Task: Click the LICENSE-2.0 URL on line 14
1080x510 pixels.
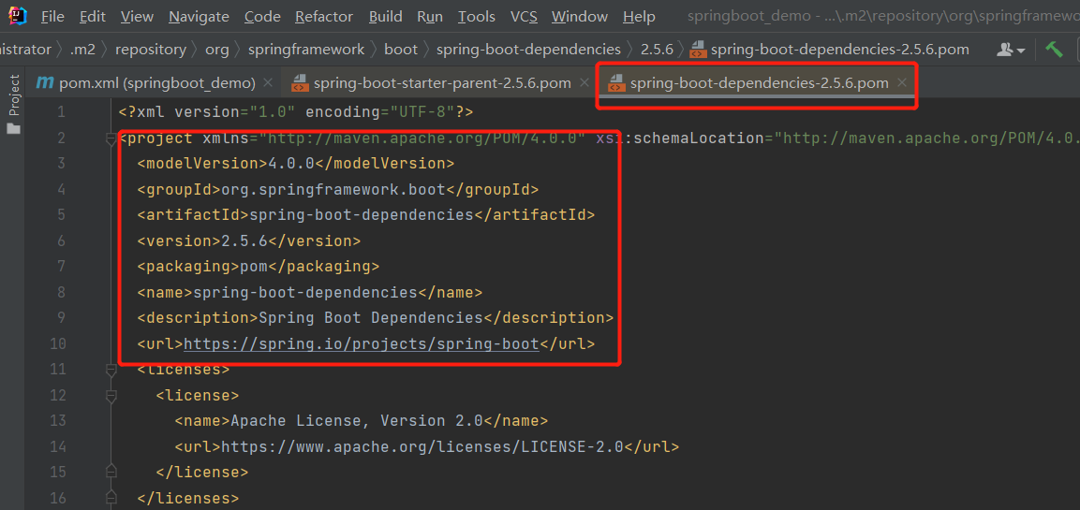Action: click(422, 446)
